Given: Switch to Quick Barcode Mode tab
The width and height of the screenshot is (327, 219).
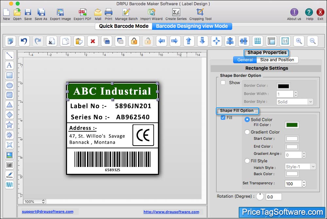Looking at the screenshot, I should (124, 26).
